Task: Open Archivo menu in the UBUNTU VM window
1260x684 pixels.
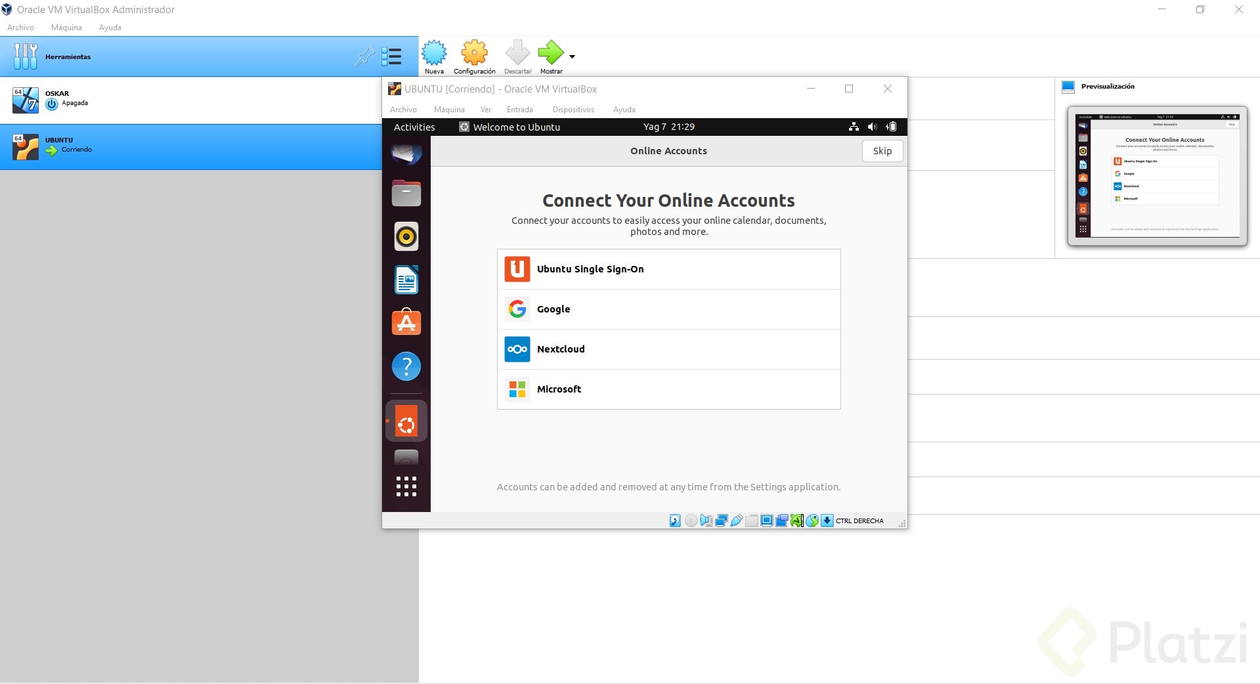Action: point(403,110)
